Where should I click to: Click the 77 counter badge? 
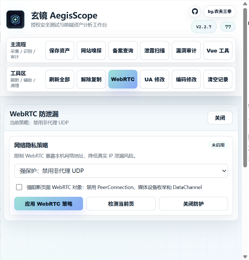pos(228,27)
